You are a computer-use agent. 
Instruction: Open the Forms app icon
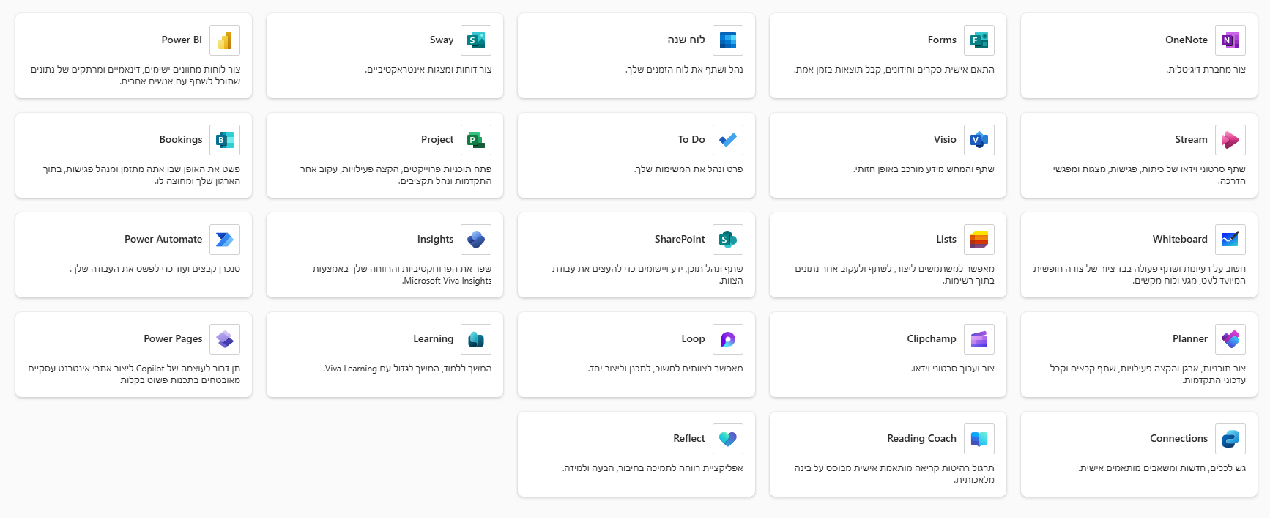(979, 40)
